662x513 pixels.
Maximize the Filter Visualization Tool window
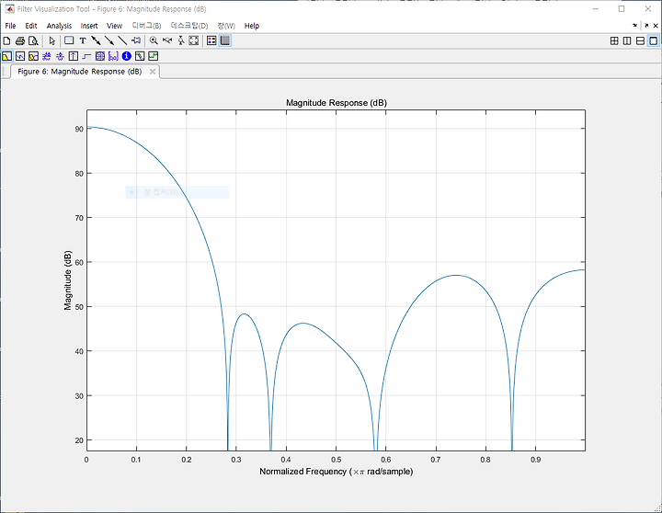click(622, 9)
